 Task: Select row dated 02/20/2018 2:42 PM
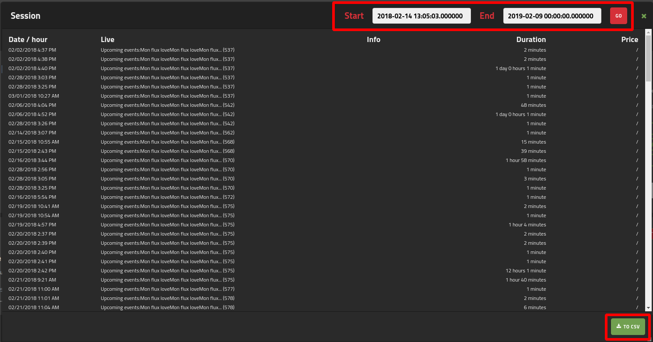(323, 271)
